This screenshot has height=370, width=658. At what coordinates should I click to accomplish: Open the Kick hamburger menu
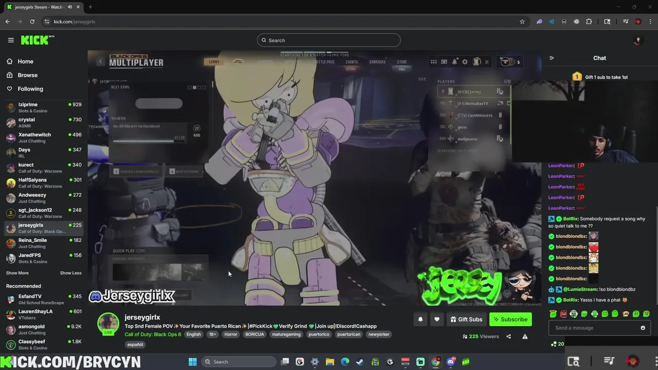(x=11, y=40)
